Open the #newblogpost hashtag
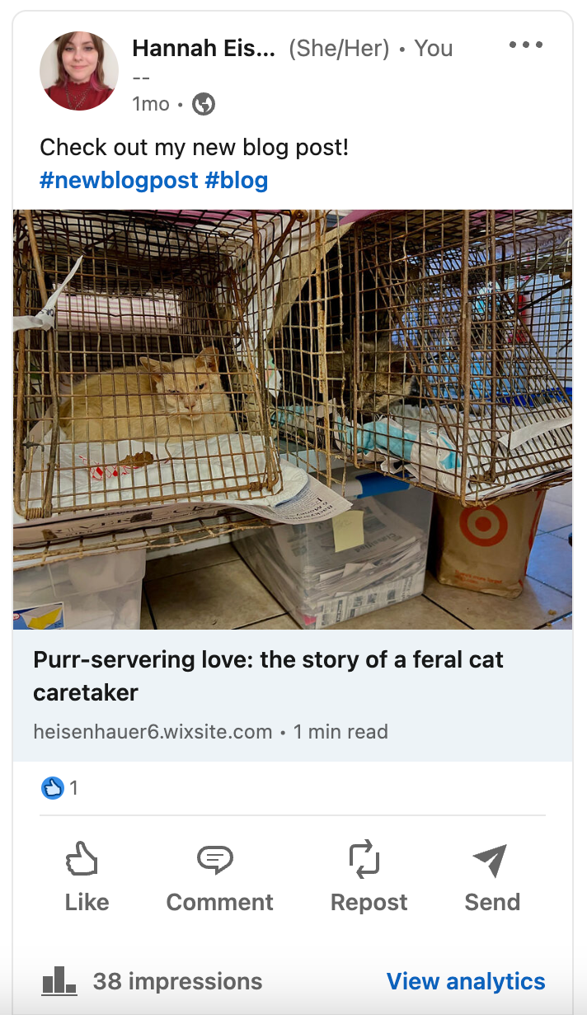Viewport: 587px width, 1015px height. 119,180
